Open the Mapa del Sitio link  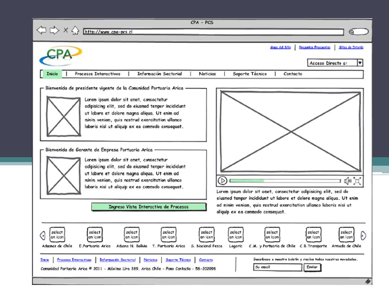(280, 47)
